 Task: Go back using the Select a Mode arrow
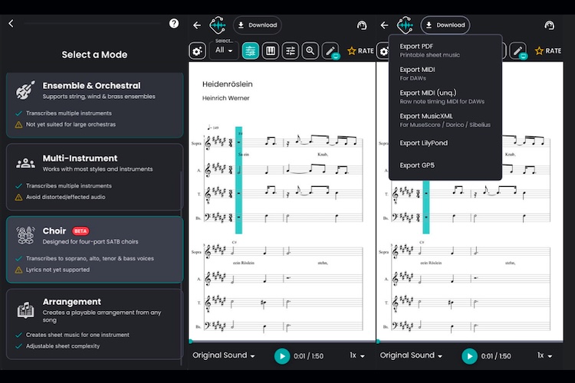[11, 24]
